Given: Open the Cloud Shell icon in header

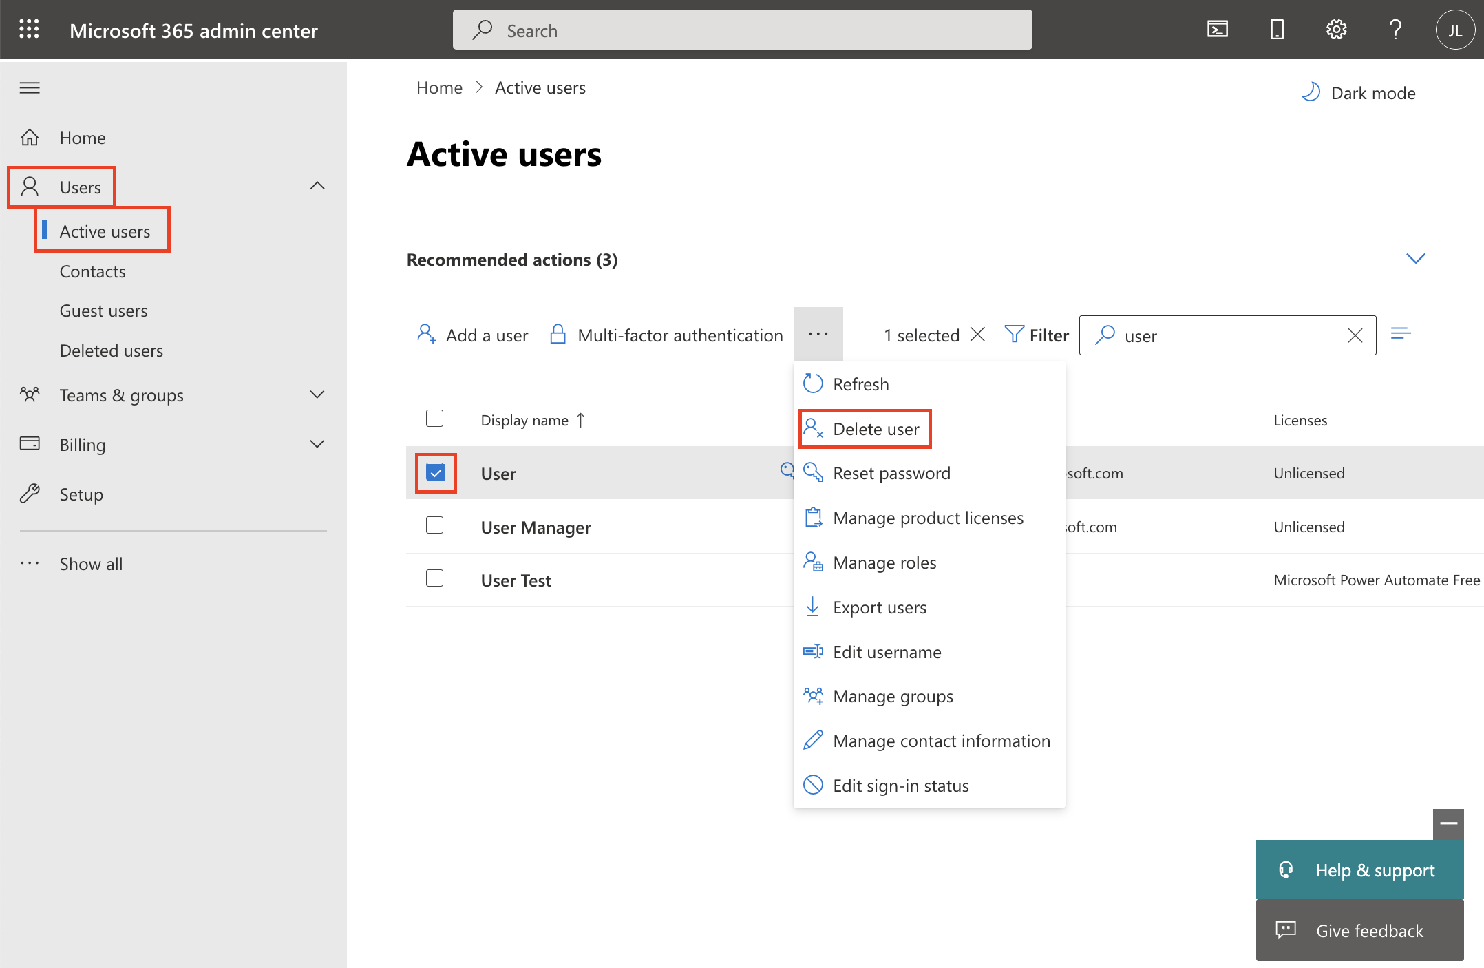Looking at the screenshot, I should 1218,30.
